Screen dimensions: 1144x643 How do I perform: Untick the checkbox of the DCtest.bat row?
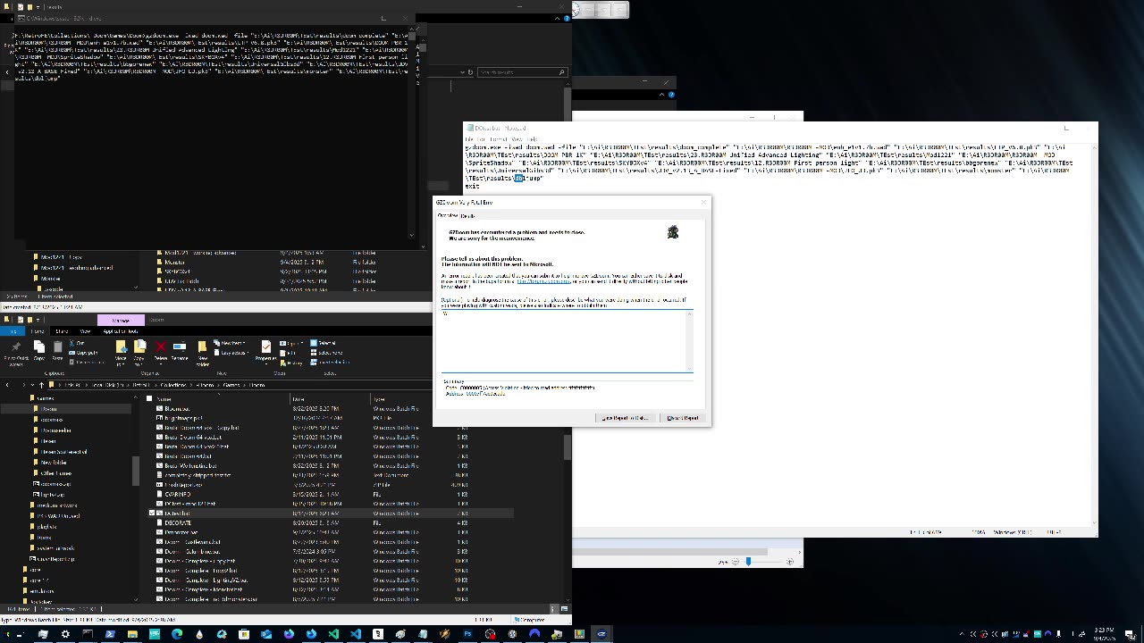(x=152, y=514)
